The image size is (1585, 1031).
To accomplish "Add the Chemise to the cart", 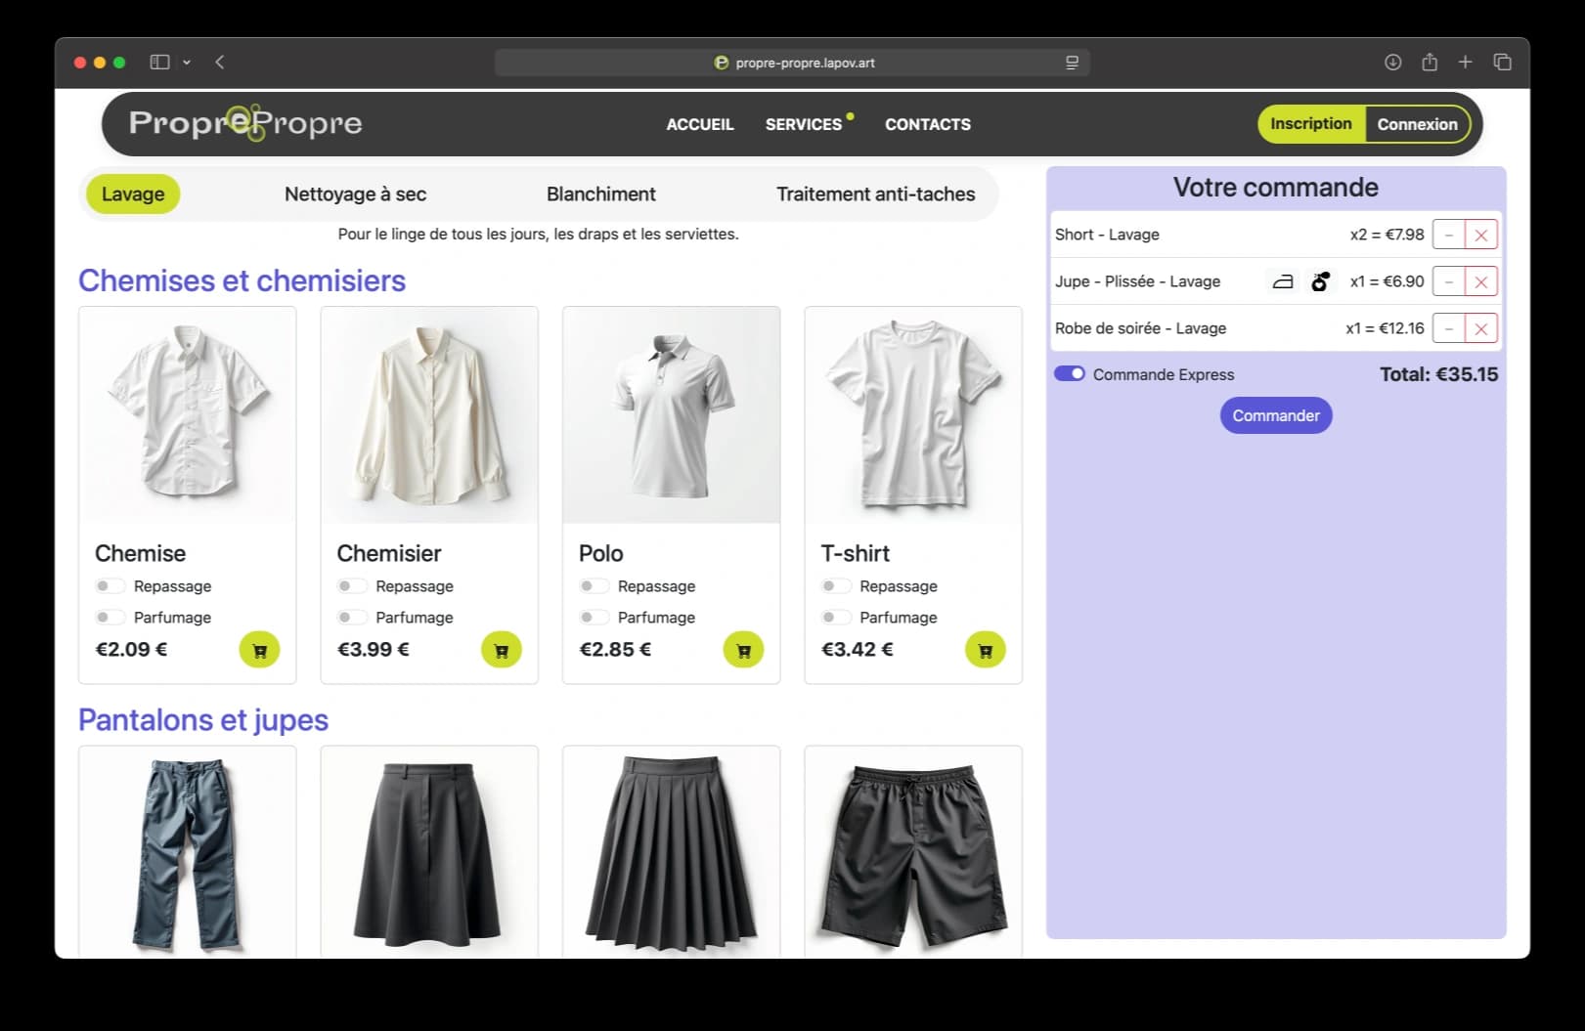I will (x=259, y=649).
